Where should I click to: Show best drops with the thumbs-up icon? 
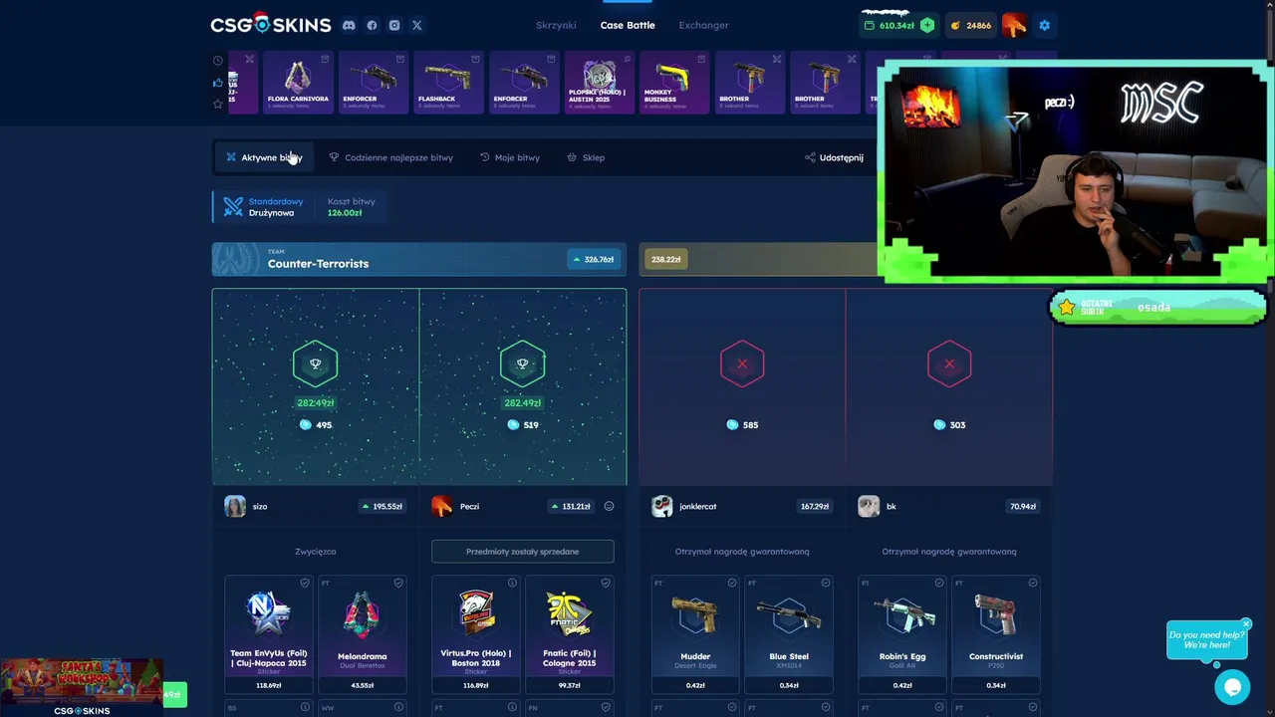point(218,82)
